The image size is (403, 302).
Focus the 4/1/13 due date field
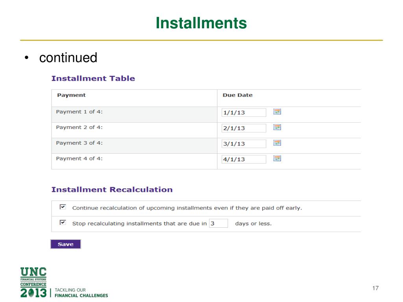click(x=244, y=159)
